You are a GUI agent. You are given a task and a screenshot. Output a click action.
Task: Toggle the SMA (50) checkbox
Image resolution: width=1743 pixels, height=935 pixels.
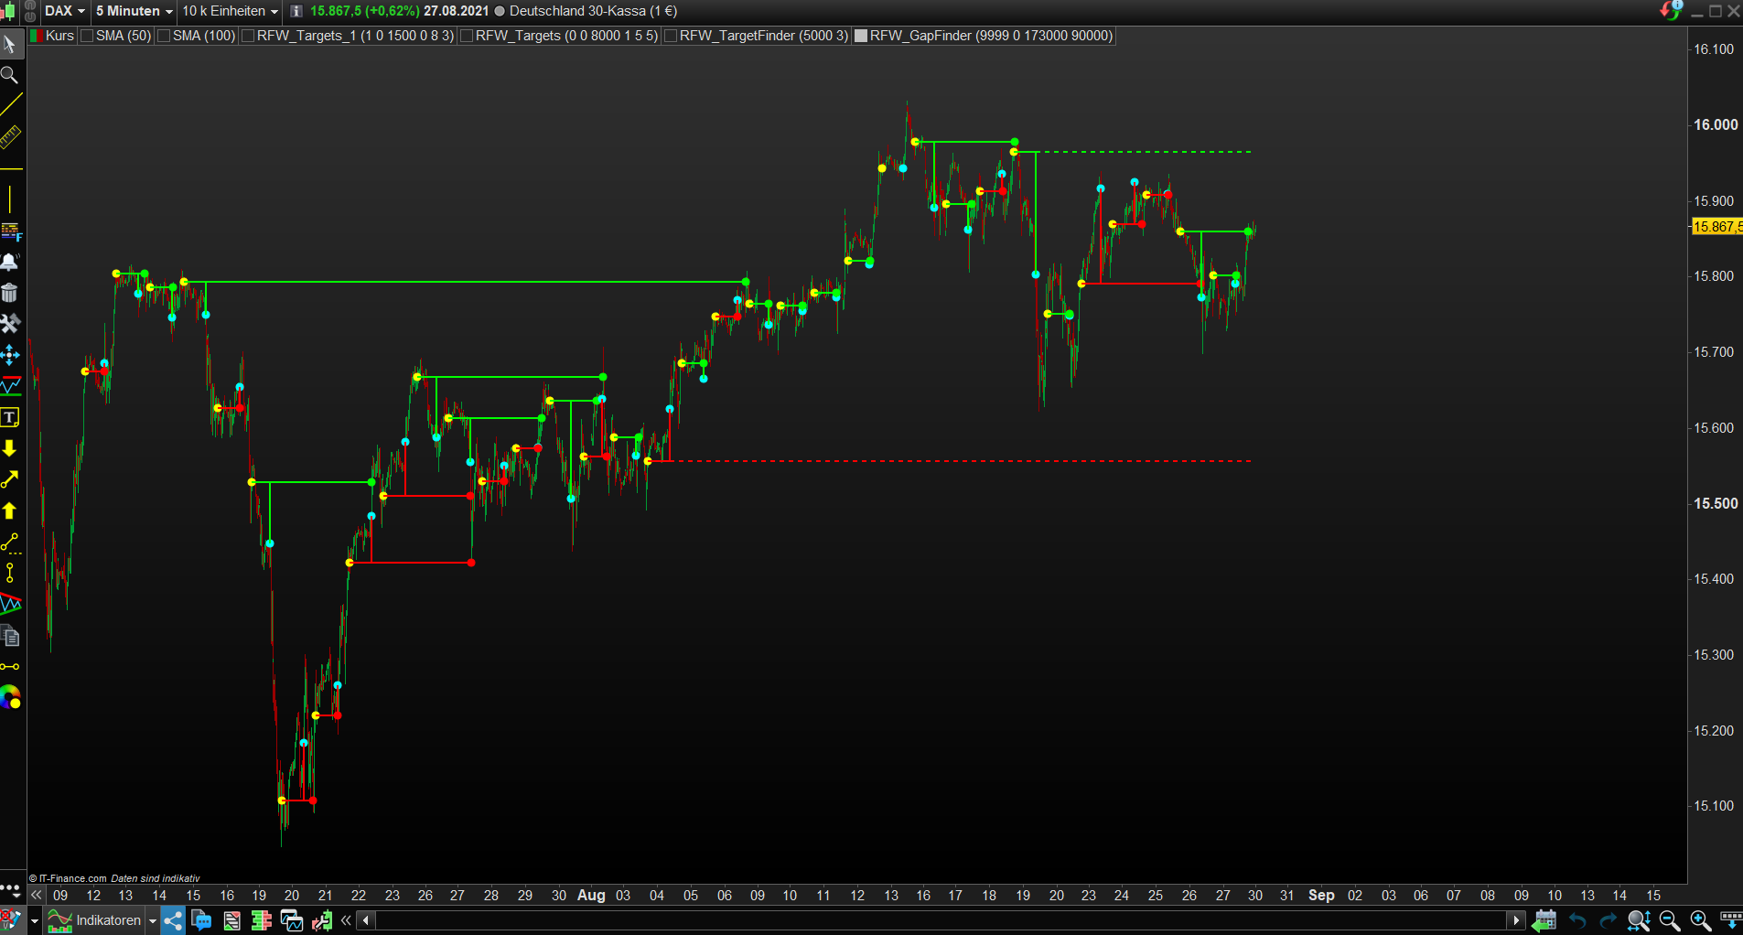tap(87, 36)
